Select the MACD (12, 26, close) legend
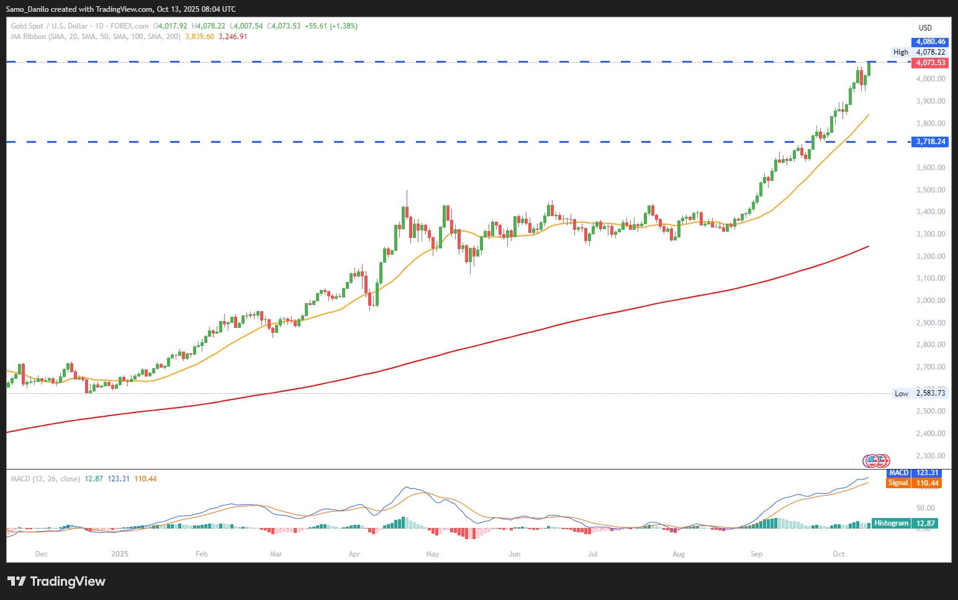Viewport: 958px width, 600px height. pyautogui.click(x=45, y=479)
